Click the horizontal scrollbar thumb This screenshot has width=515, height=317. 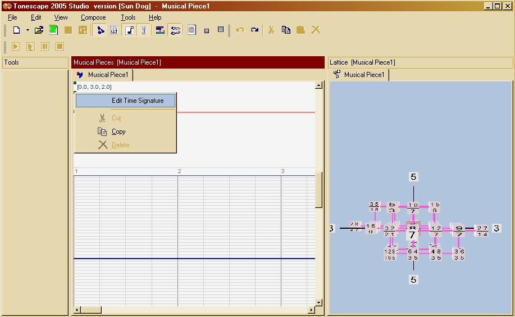point(92,310)
